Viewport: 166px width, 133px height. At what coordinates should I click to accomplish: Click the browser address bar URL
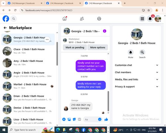coord(49,10)
